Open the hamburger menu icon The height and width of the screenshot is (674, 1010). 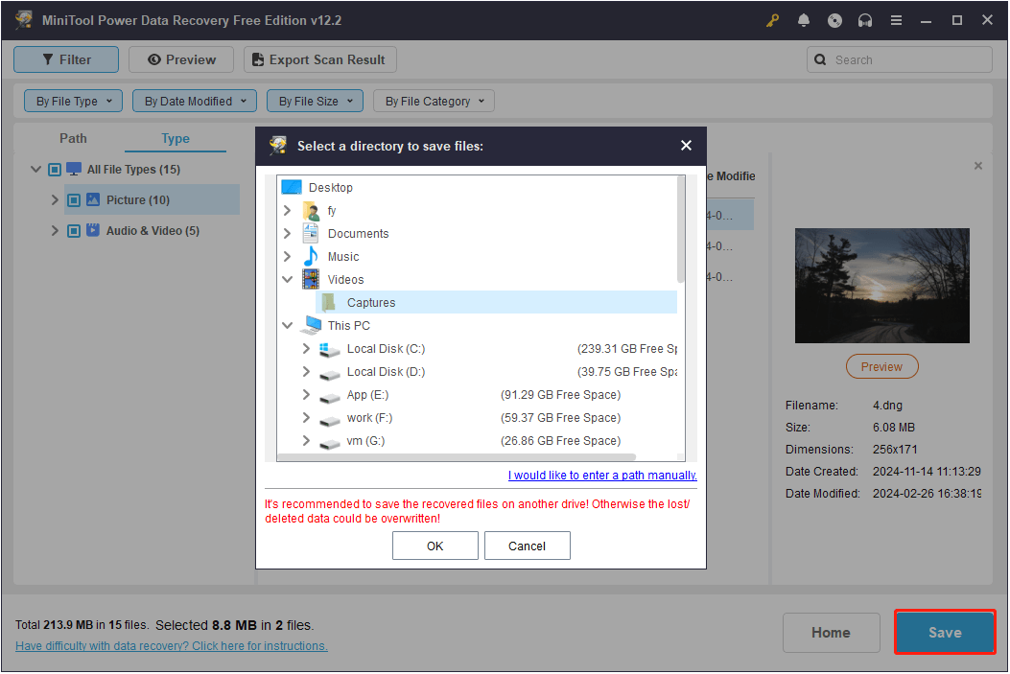pyautogui.click(x=896, y=20)
